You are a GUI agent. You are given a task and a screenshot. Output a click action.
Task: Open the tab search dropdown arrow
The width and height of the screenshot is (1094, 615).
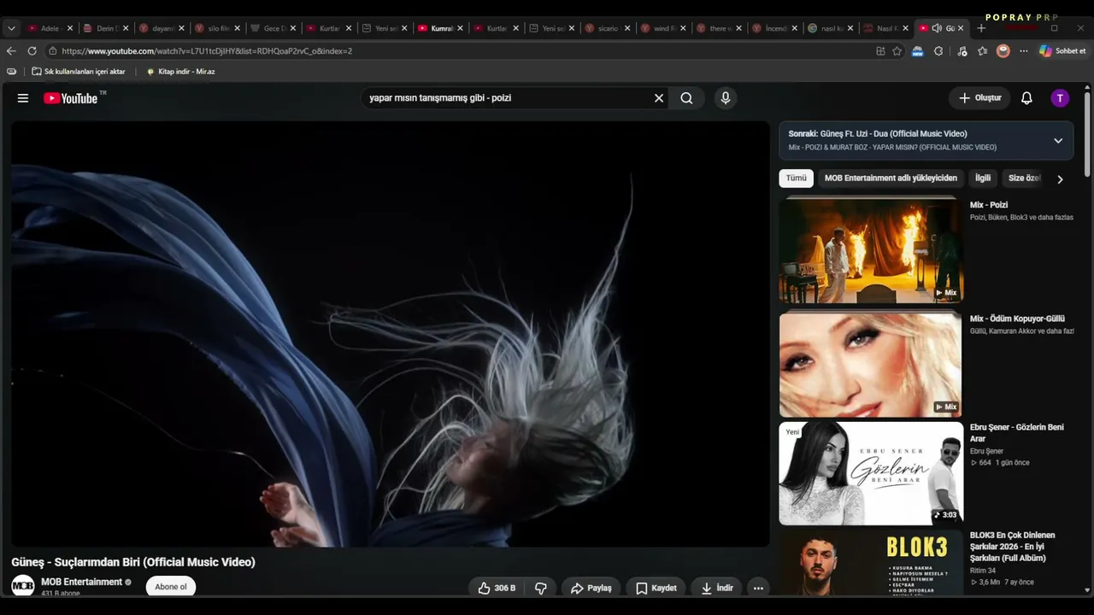(x=11, y=28)
